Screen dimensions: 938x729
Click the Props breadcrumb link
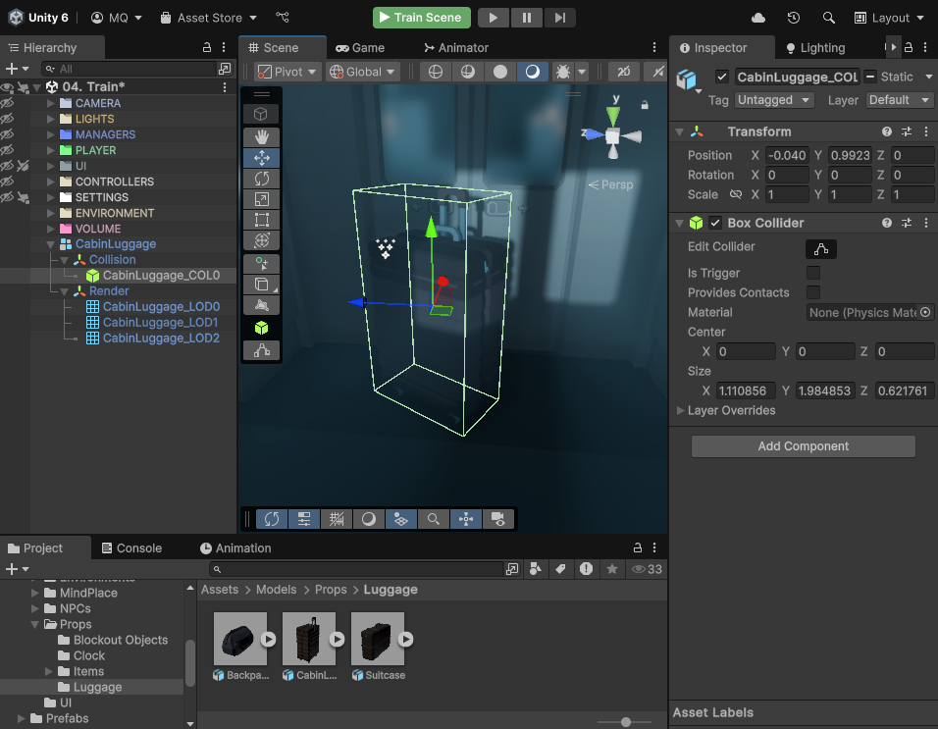[x=331, y=590]
